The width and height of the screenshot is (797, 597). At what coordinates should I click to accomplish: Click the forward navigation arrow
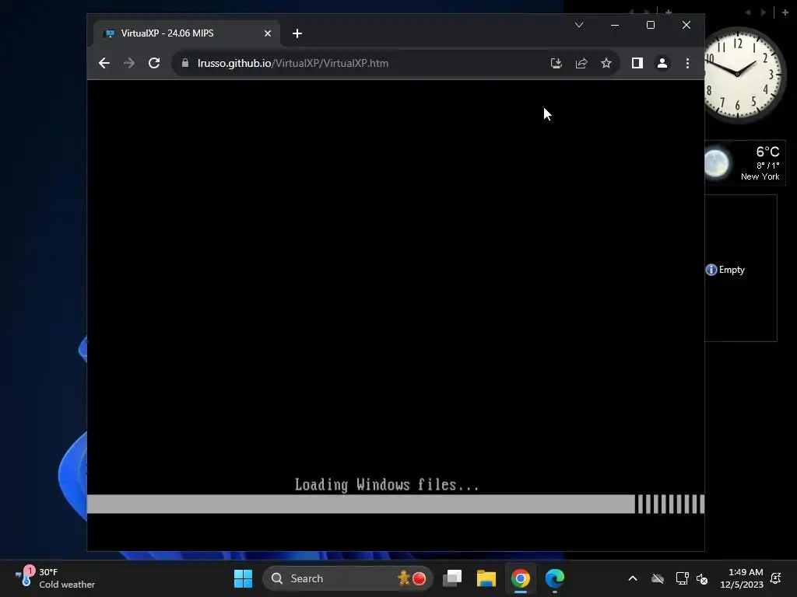[129, 63]
